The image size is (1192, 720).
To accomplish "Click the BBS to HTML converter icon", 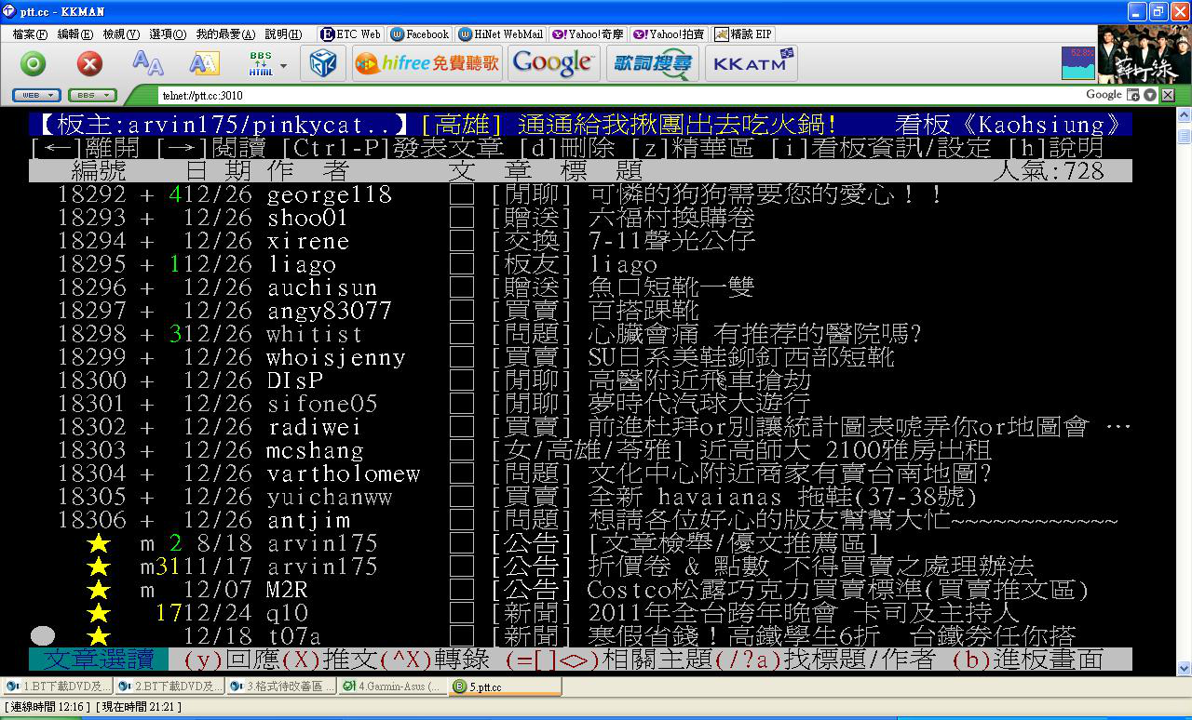I will (x=260, y=63).
